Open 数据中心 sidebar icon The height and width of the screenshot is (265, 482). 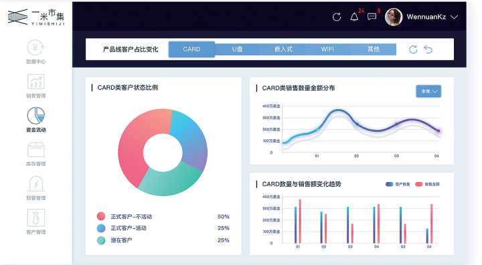tap(36, 48)
